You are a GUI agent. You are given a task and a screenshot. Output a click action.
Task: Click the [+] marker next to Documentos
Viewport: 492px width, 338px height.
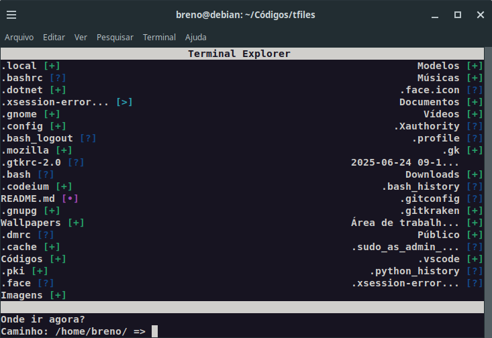tap(475, 102)
